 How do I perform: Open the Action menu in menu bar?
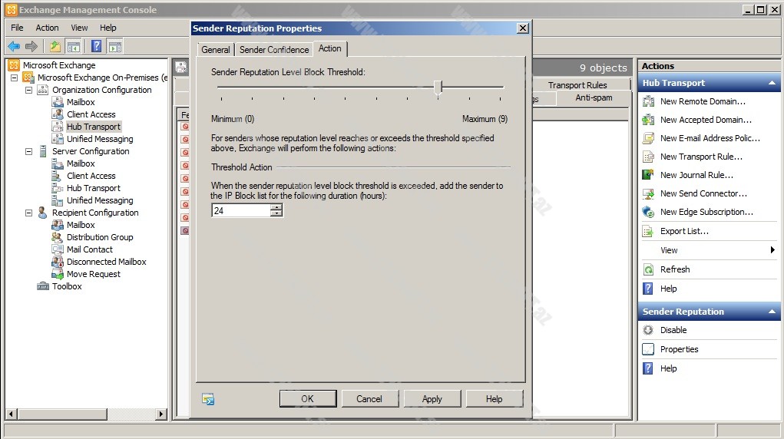(x=47, y=28)
